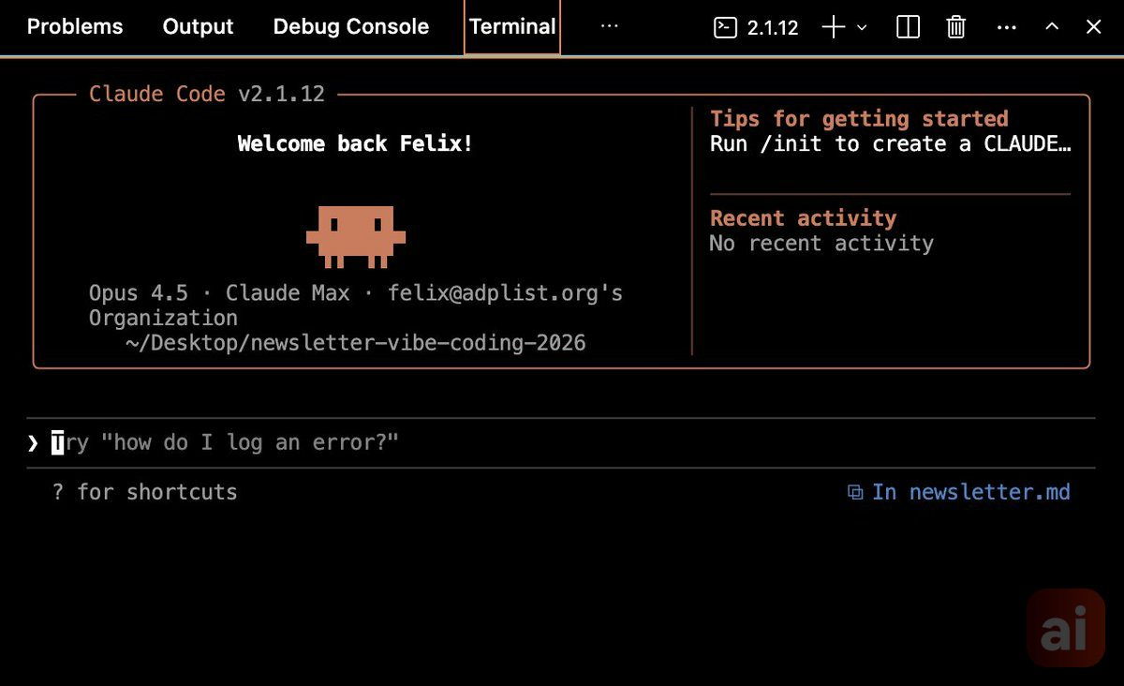Click the project path ~/Desktop/newsletter-vibe-coding-2026

point(355,343)
